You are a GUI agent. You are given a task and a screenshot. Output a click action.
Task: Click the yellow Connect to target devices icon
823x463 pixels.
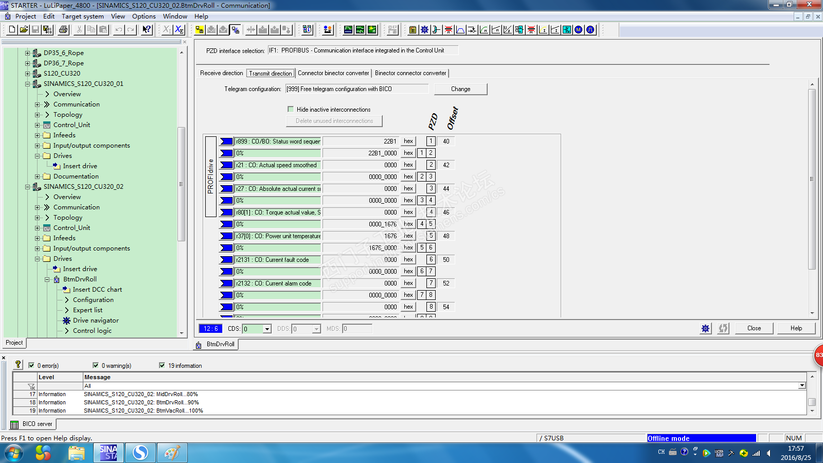(x=199, y=30)
